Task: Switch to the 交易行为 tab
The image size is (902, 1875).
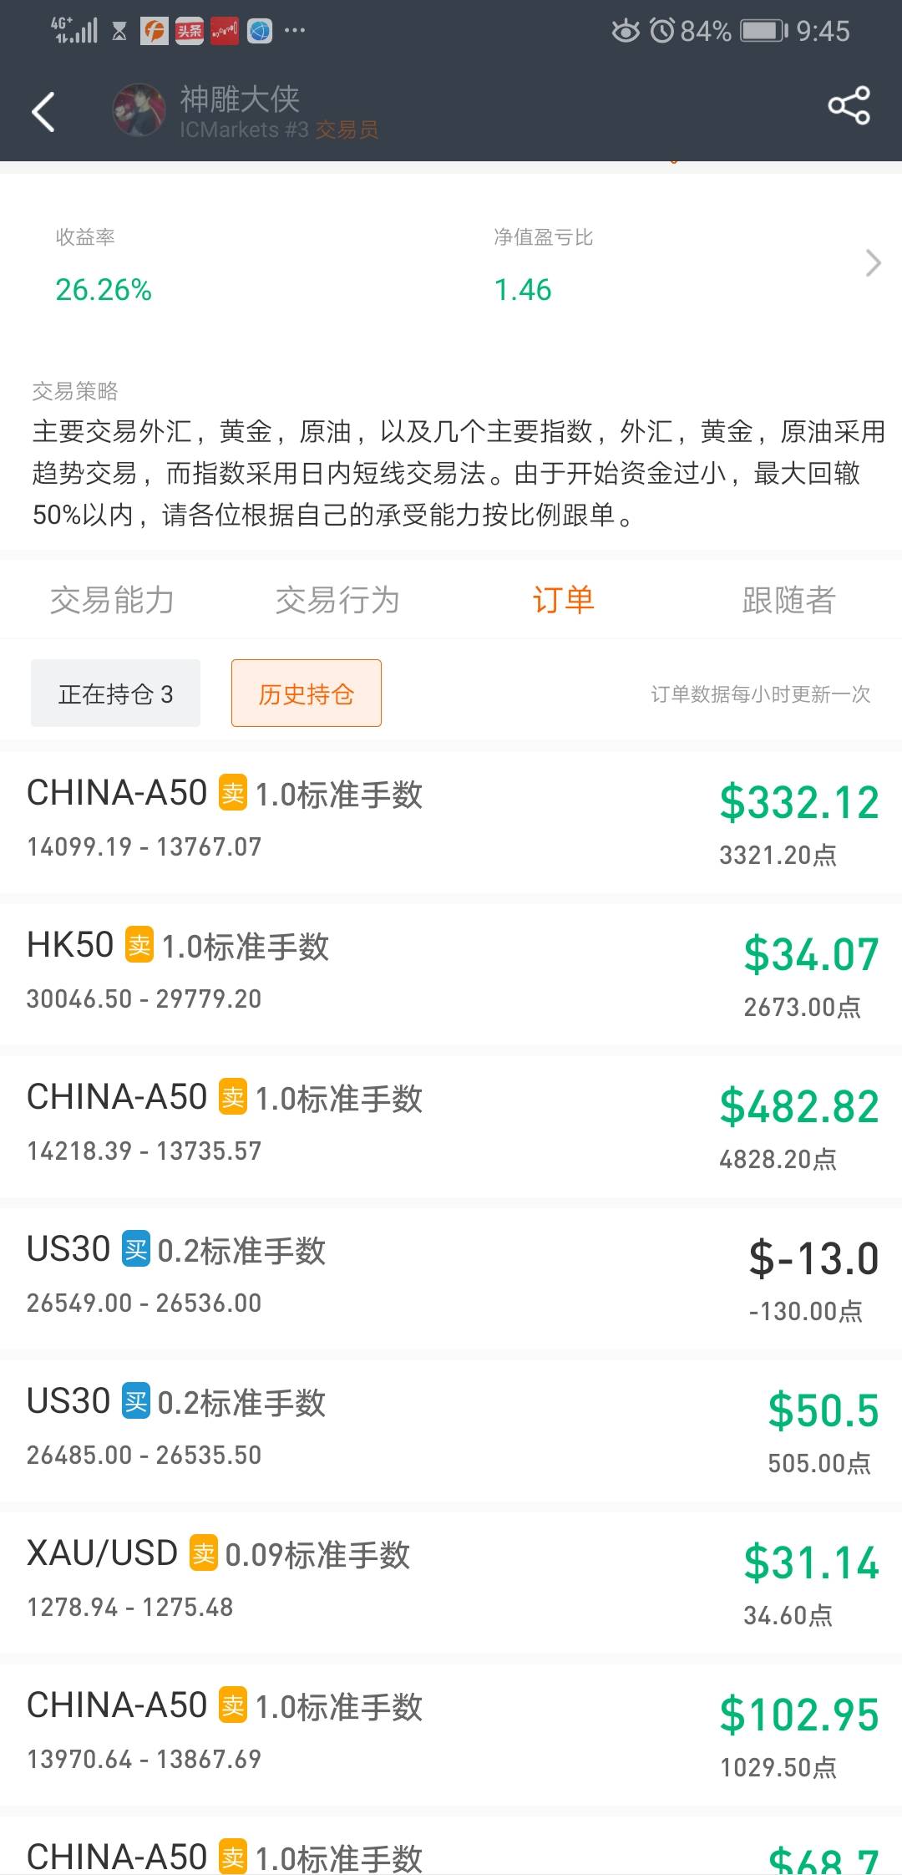Action: point(337,600)
